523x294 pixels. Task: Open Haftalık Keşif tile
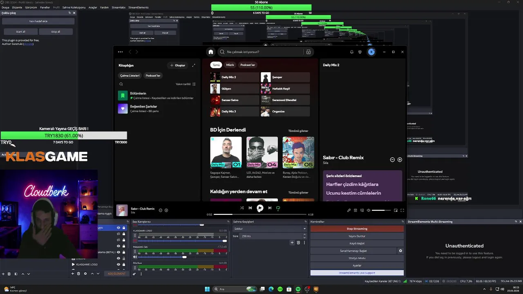coord(285,89)
